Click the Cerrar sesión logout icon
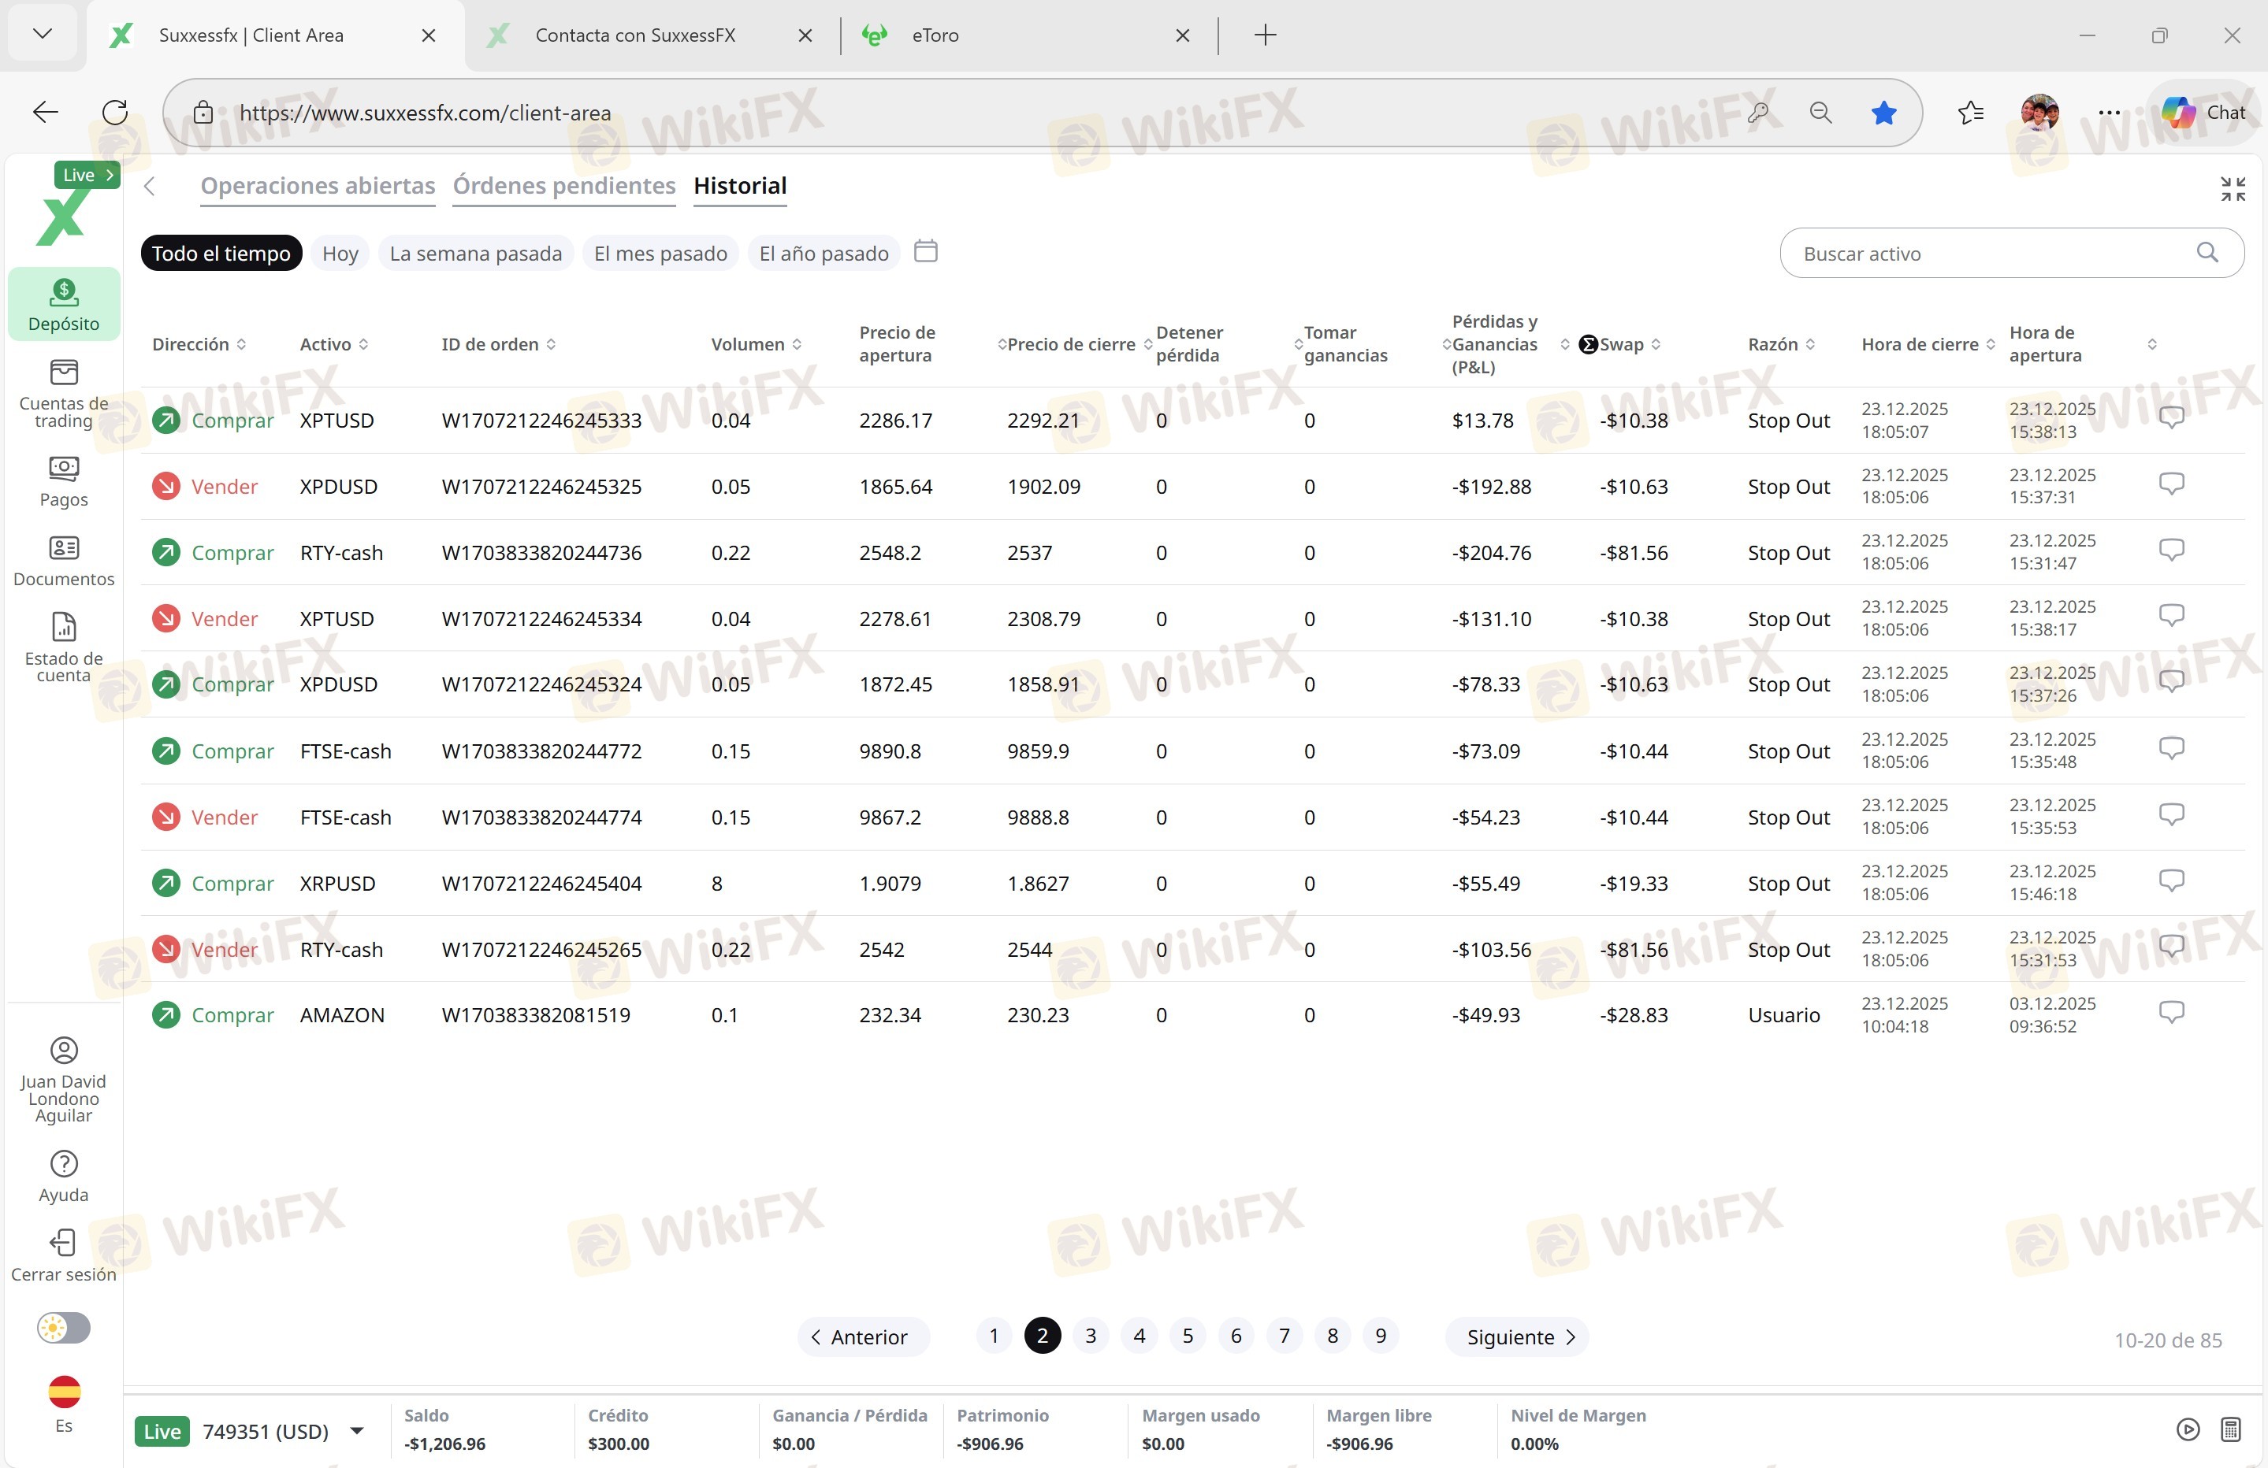The image size is (2268, 1468). pyautogui.click(x=63, y=1255)
